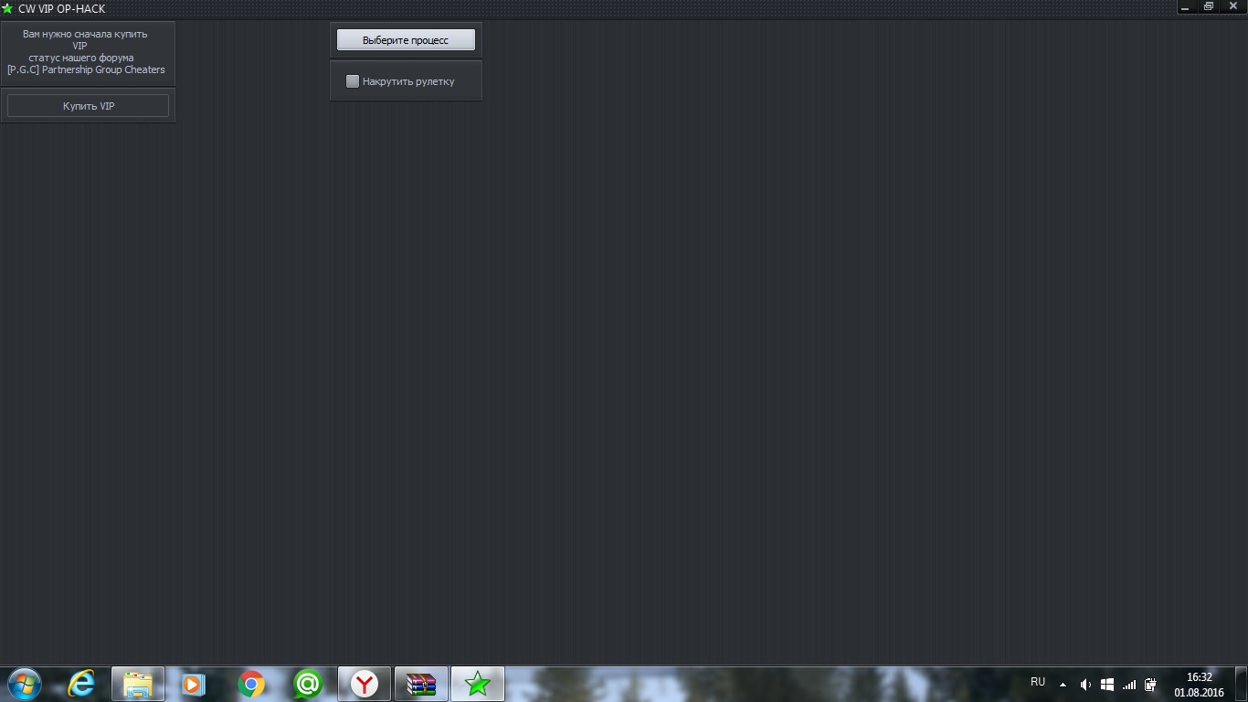Enable the 'Накрутить рулетку' checkbox

[x=353, y=81]
